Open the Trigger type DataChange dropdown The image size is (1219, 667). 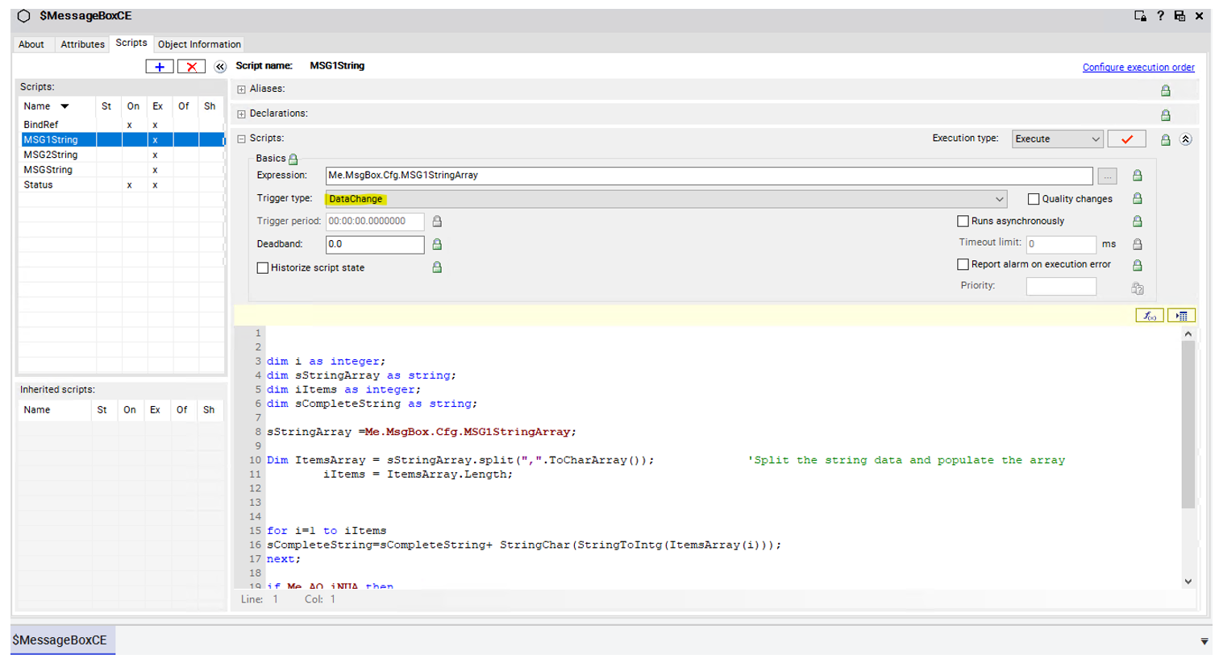coord(666,199)
